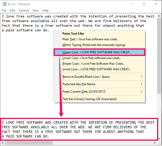Maximize the Notepad window

pos(144,4)
